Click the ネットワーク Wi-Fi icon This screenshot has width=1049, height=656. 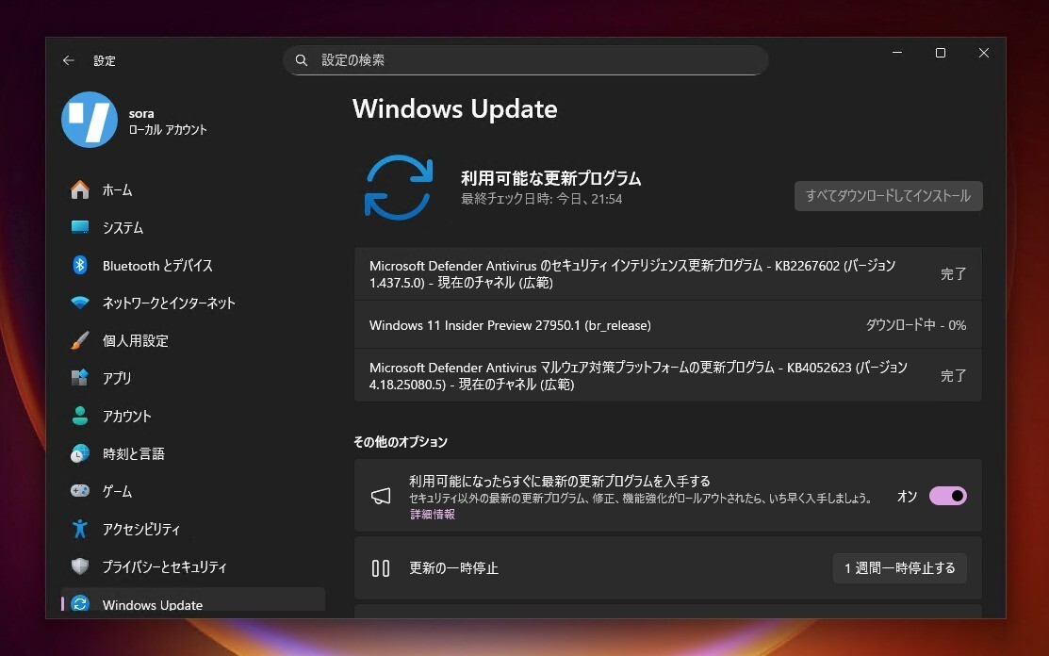(80, 303)
